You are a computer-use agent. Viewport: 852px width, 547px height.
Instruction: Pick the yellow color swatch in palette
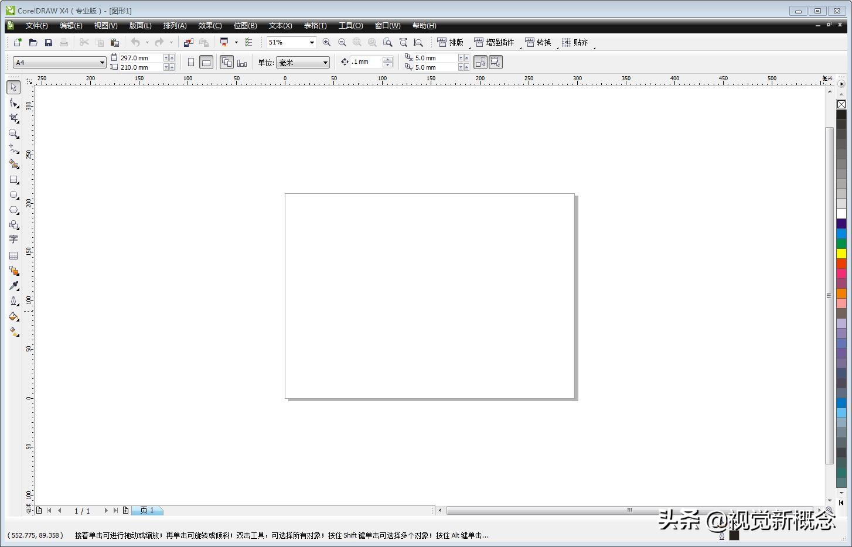tap(841, 254)
